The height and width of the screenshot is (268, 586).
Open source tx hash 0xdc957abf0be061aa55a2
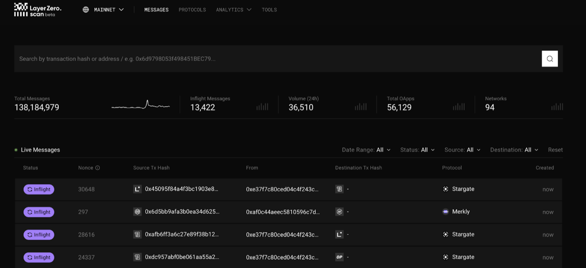[x=182, y=257]
